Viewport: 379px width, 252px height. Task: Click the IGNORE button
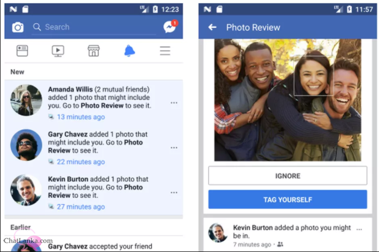click(288, 176)
